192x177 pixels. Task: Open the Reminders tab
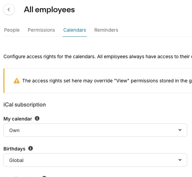tap(106, 30)
